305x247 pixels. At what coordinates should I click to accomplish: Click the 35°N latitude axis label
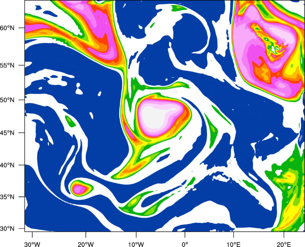tap(7, 197)
